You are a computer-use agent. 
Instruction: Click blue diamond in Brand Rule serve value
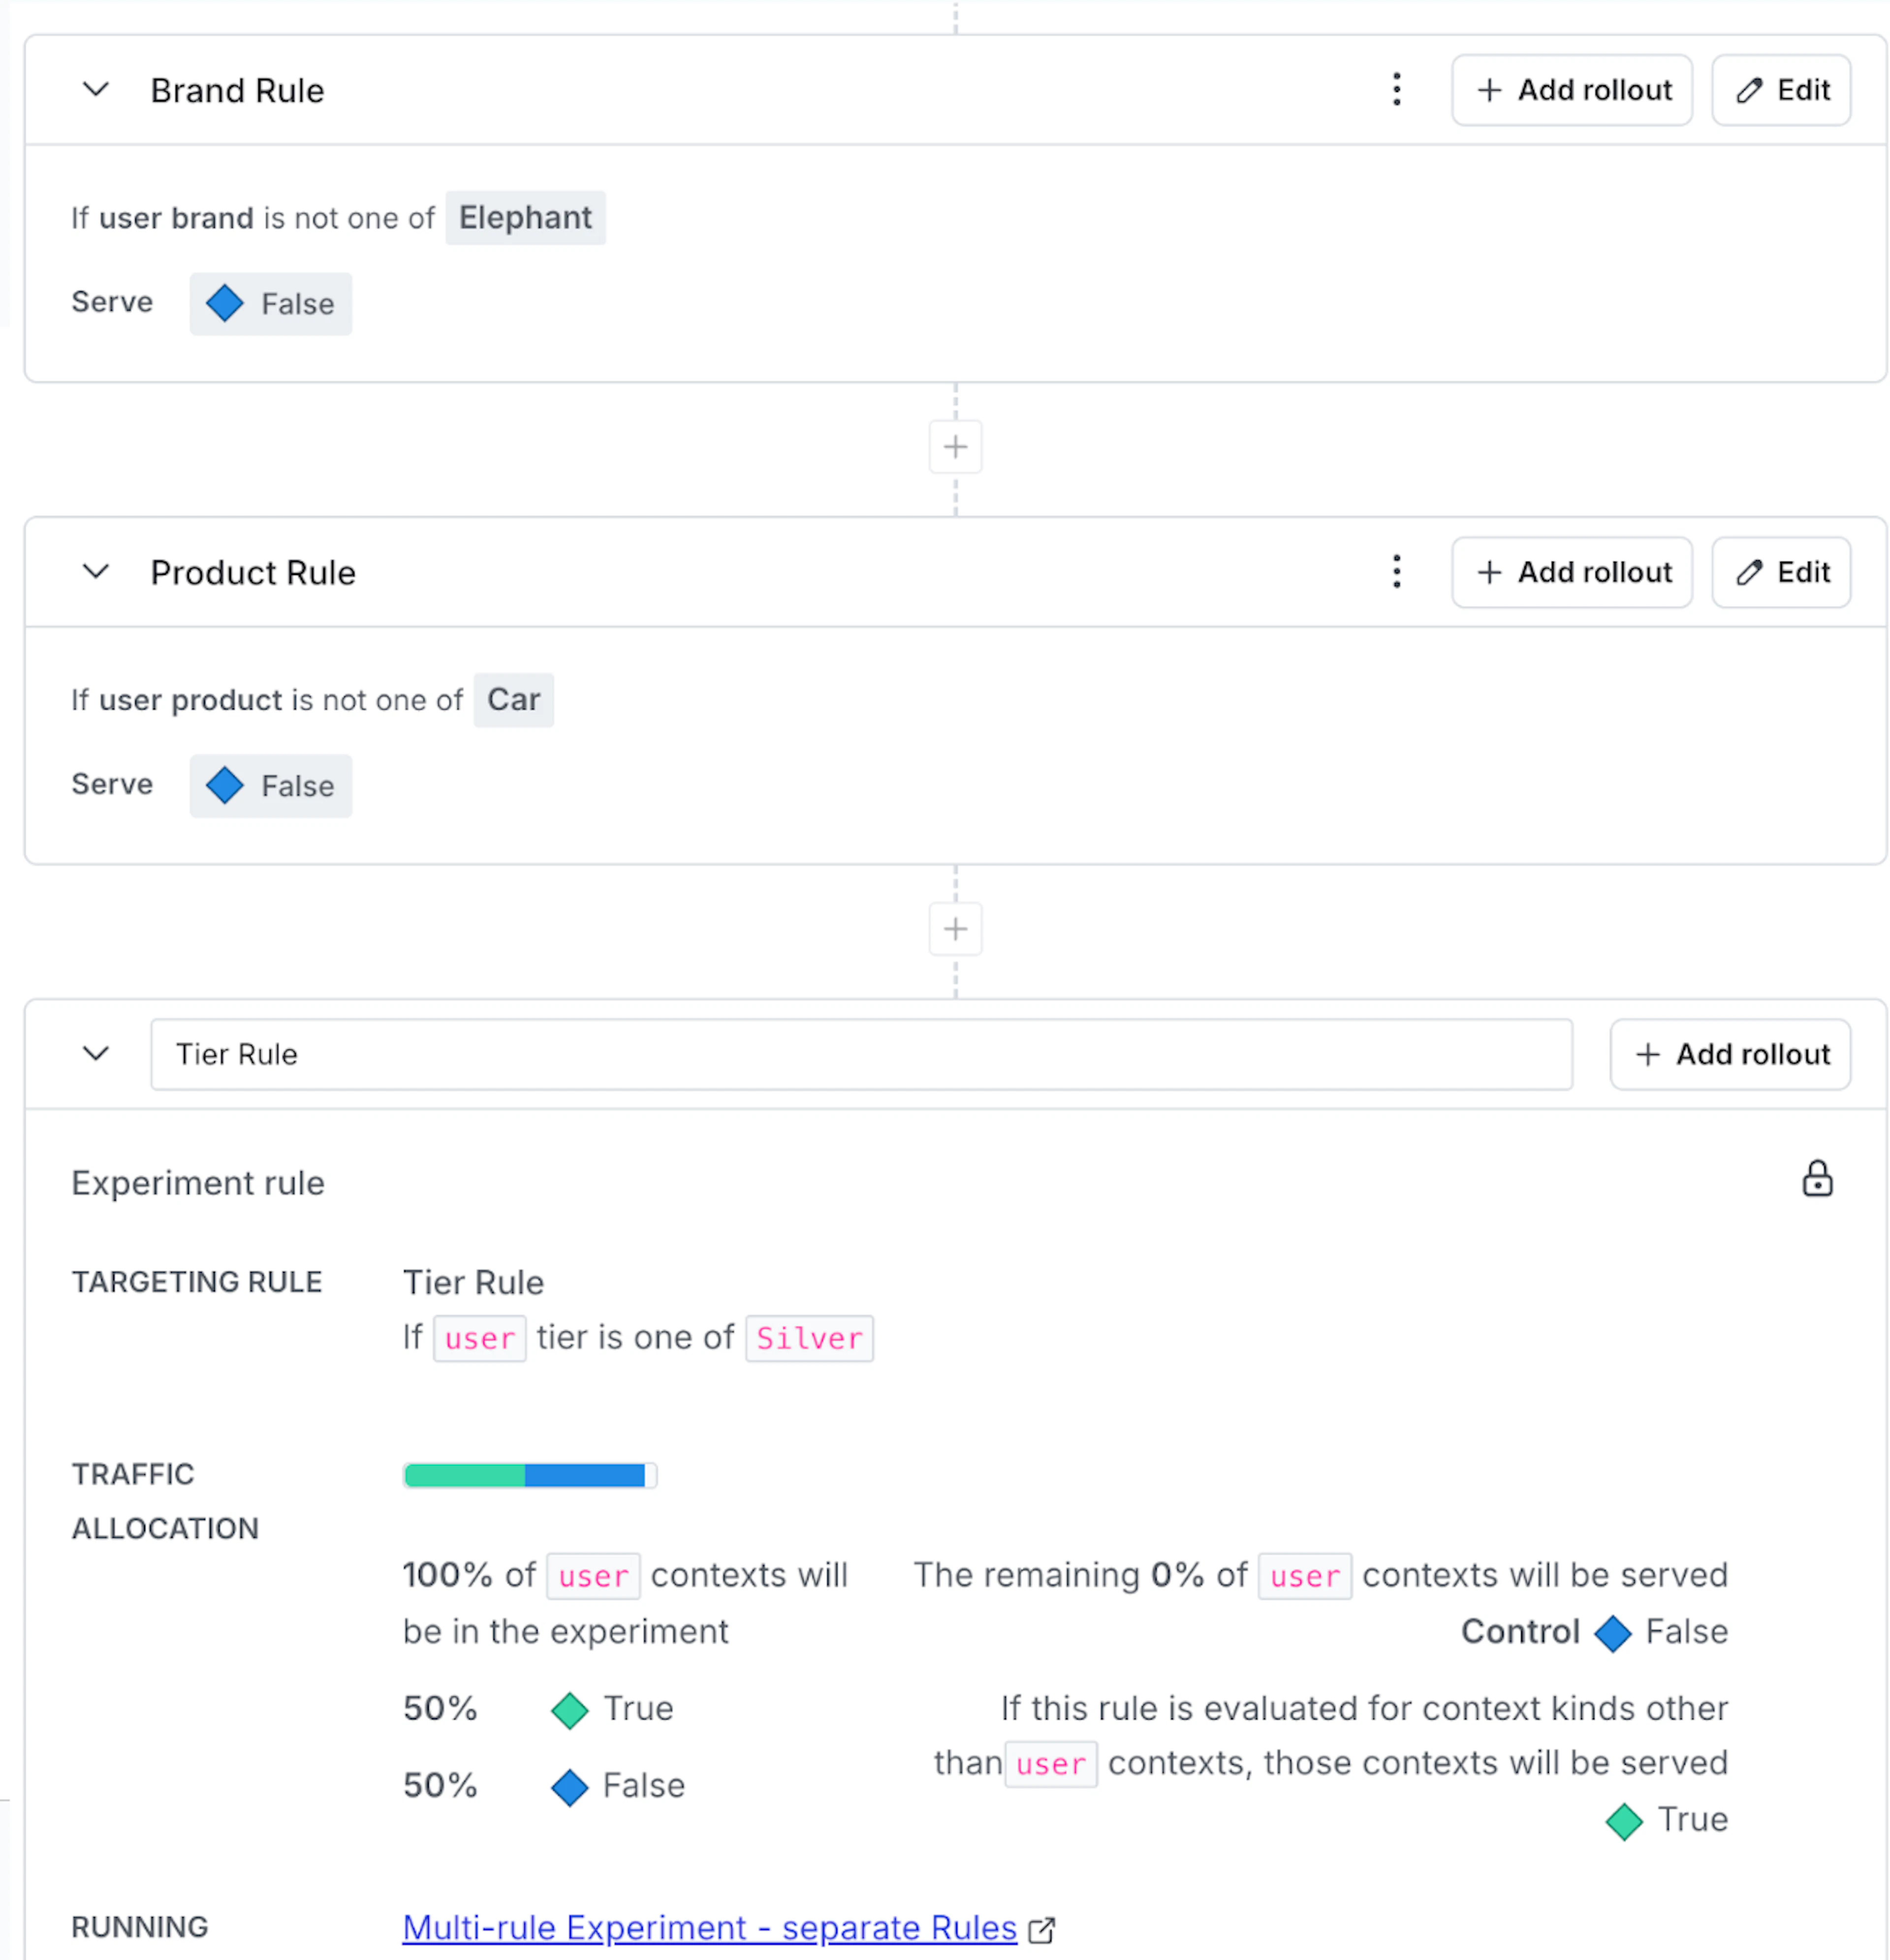point(225,303)
